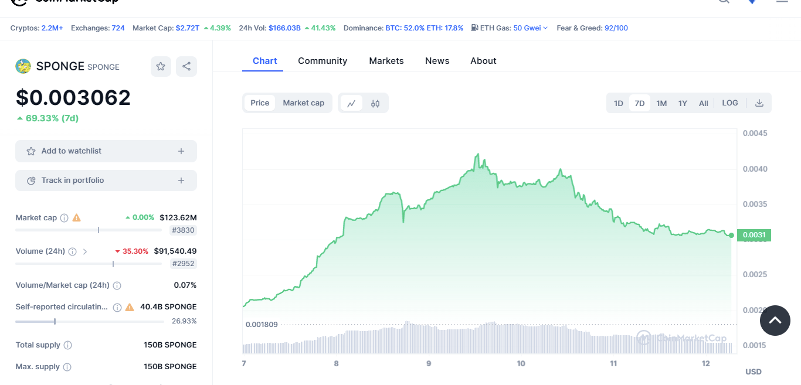
Task: Open hamburger menu in header
Action: point(782,2)
